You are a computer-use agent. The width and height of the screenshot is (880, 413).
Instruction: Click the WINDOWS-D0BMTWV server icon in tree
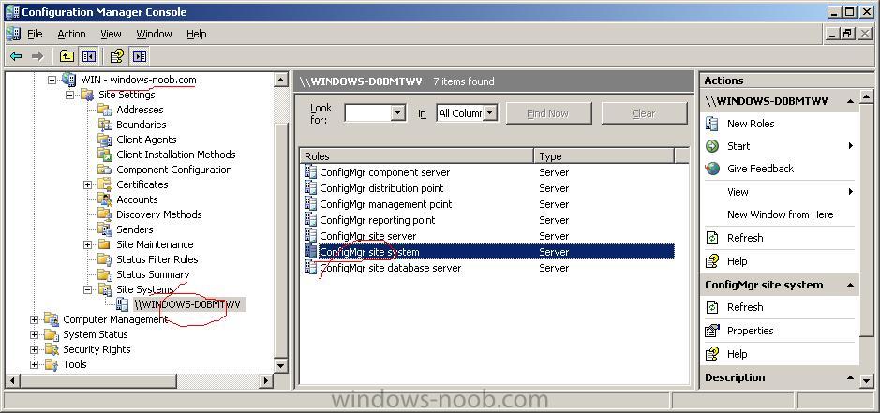tap(123, 304)
